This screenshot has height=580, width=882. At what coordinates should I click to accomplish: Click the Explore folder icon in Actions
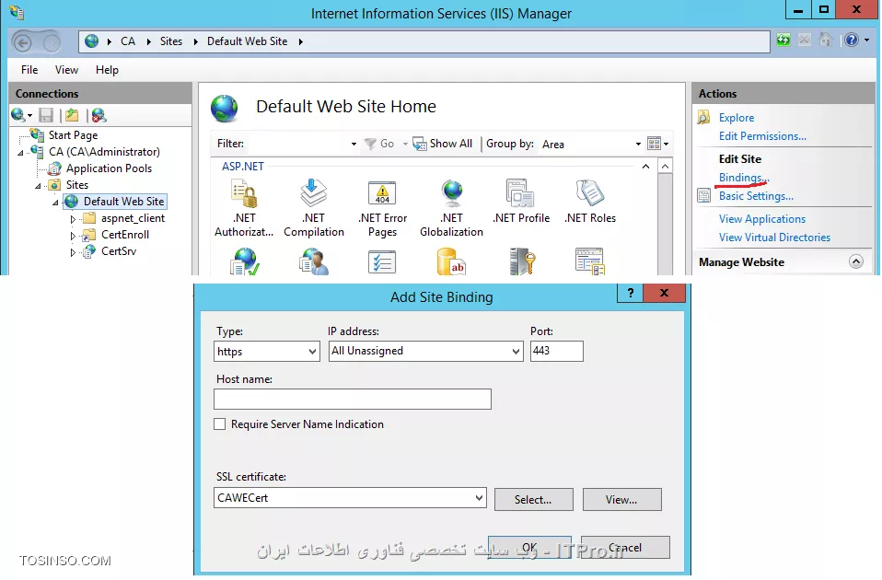pyautogui.click(x=703, y=117)
